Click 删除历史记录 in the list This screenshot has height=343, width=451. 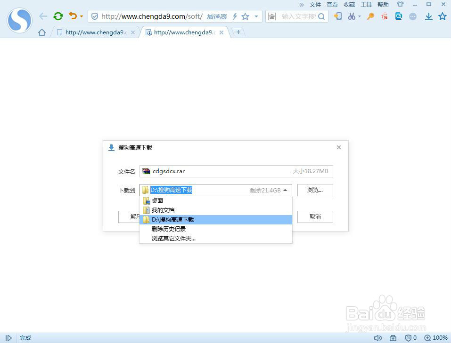tap(216, 229)
